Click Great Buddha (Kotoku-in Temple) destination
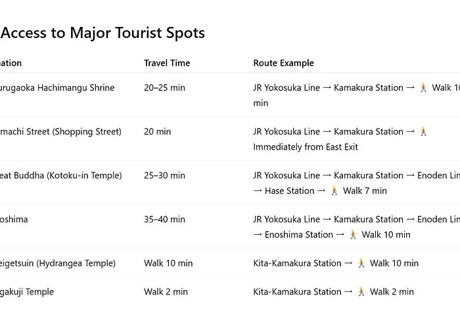This screenshot has height=328, width=460. 60,175
